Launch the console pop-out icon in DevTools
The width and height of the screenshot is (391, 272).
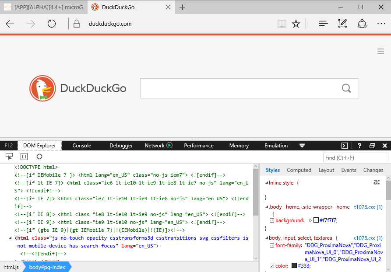coord(344,145)
